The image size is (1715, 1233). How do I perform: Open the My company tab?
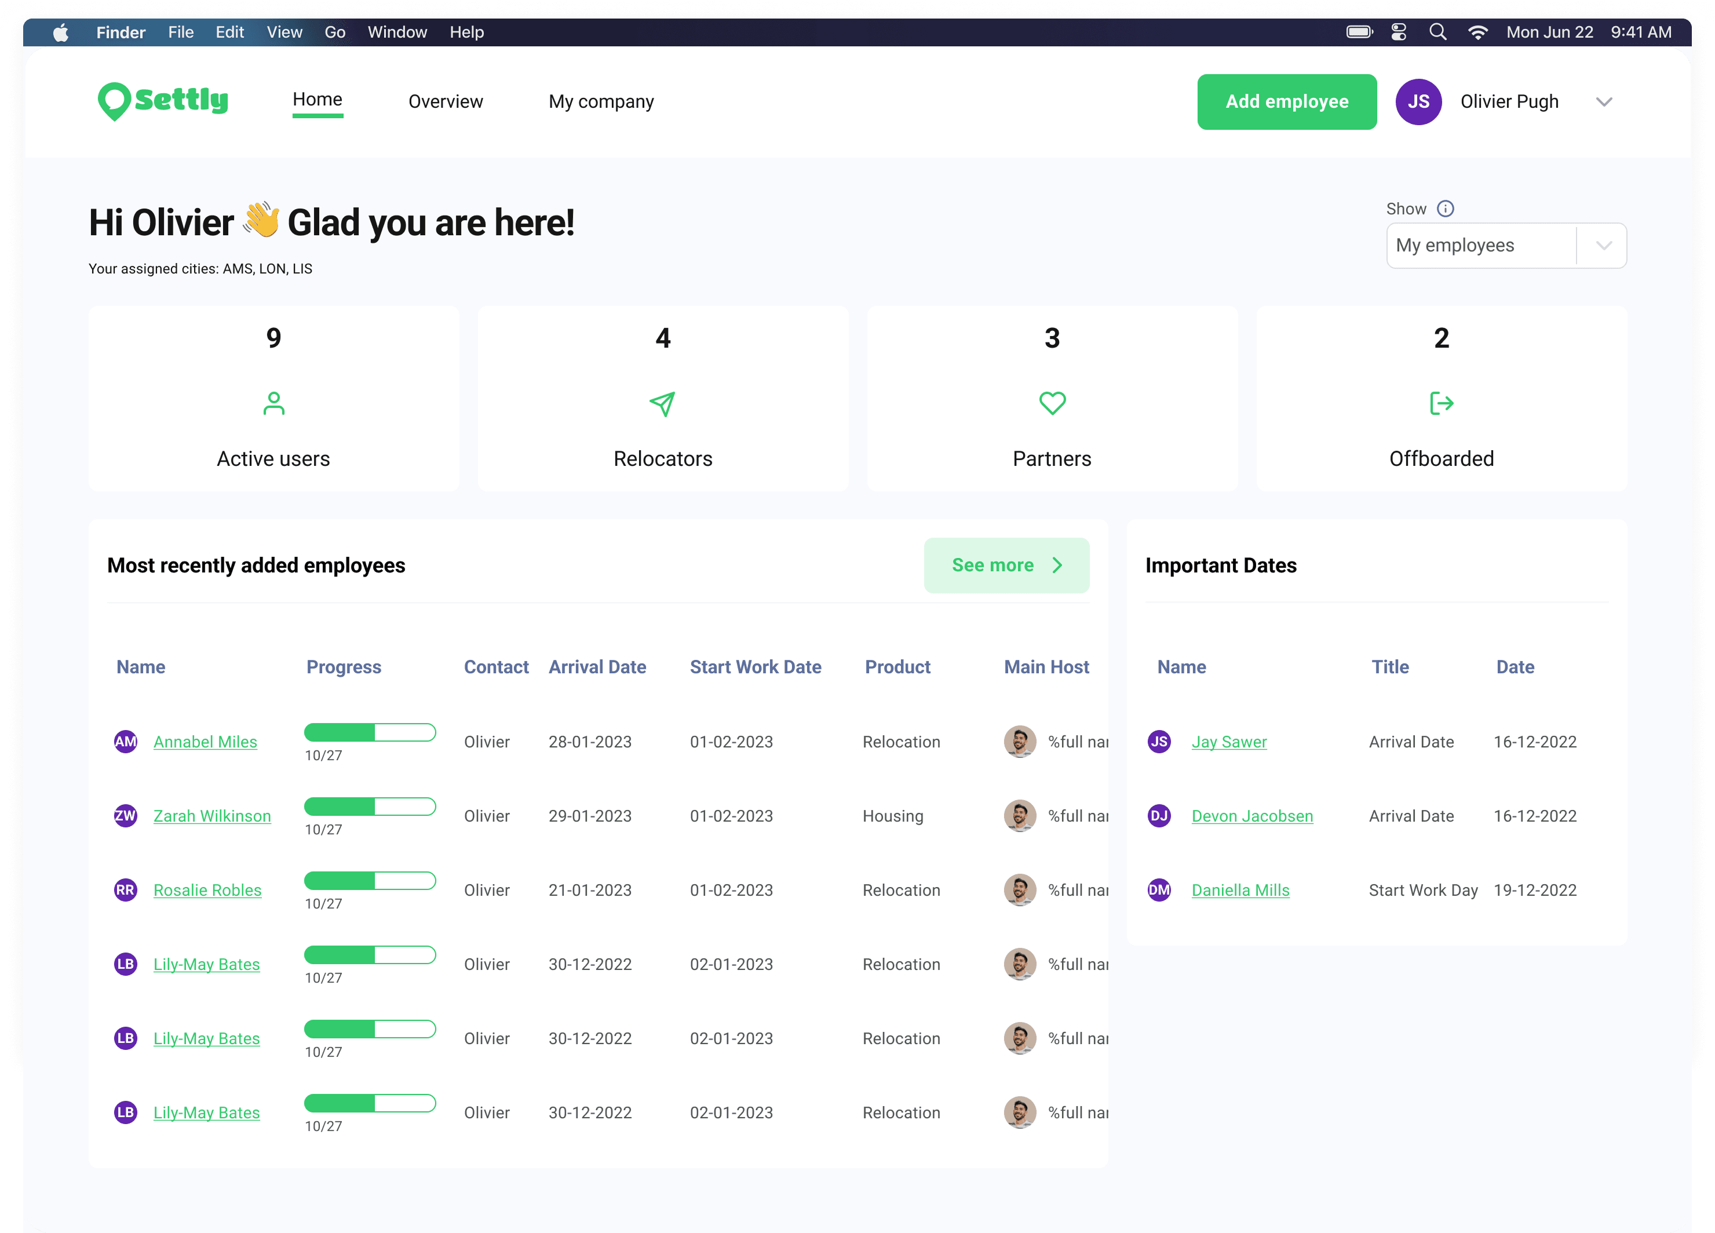coord(601,101)
